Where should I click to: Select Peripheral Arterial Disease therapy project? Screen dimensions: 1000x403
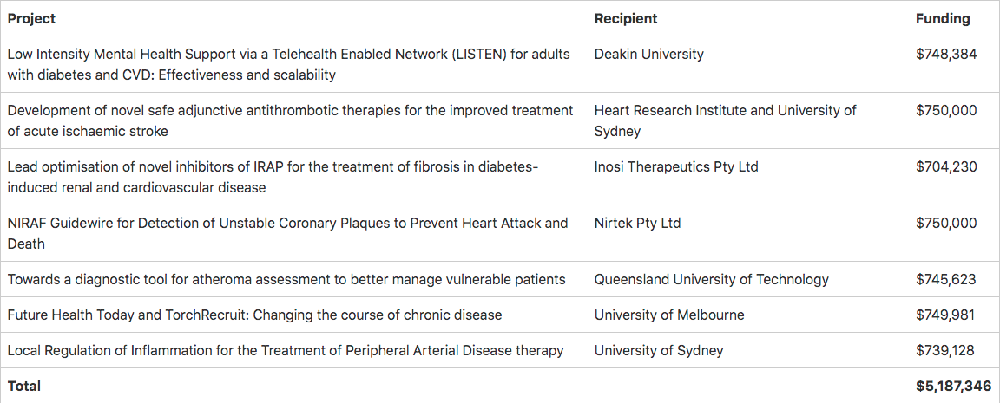click(x=285, y=350)
